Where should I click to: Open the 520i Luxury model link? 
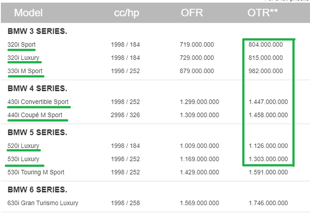tap(23, 146)
